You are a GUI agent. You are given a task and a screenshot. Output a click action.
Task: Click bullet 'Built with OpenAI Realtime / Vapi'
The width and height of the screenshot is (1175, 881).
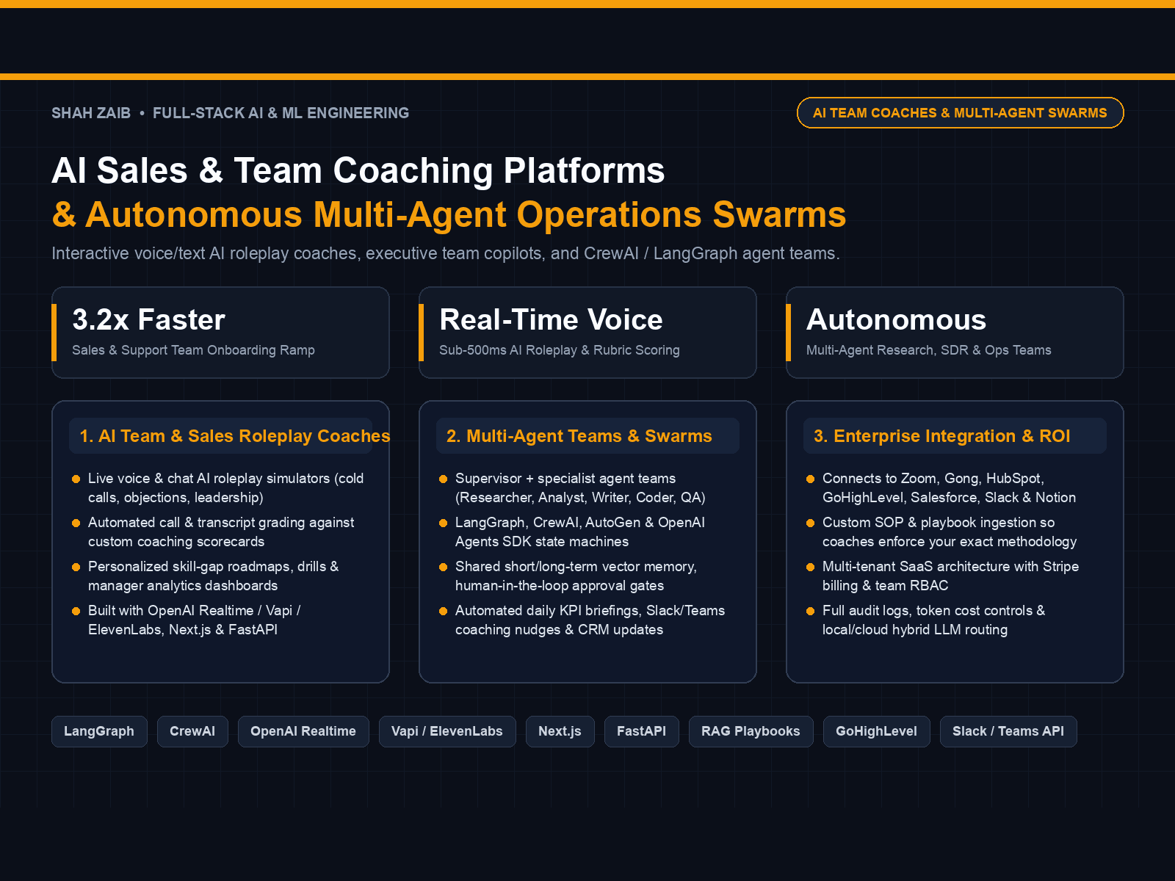click(195, 620)
